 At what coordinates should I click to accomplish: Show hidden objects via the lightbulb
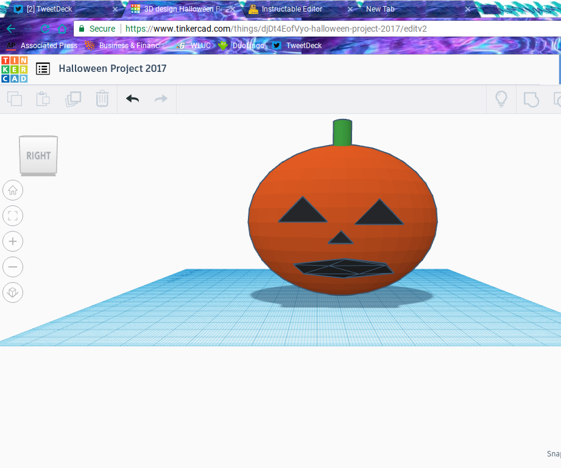click(x=501, y=99)
